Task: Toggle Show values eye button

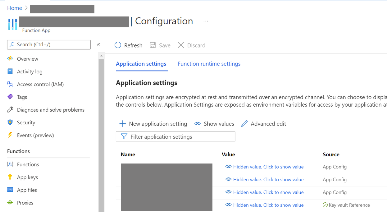Action: coord(214,124)
